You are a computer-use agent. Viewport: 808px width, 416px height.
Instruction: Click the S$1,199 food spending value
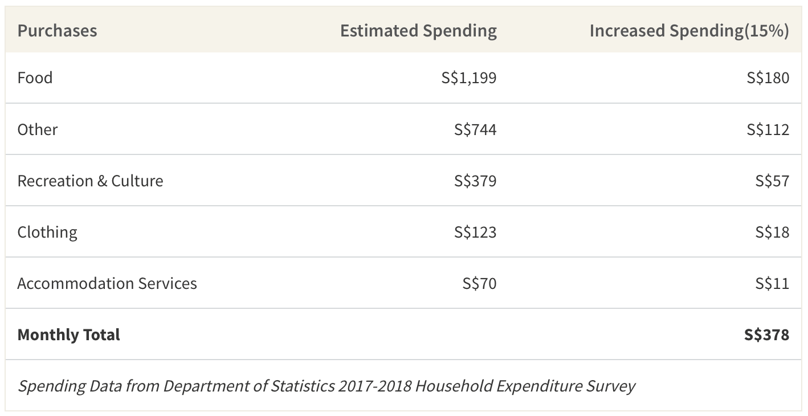tap(469, 78)
